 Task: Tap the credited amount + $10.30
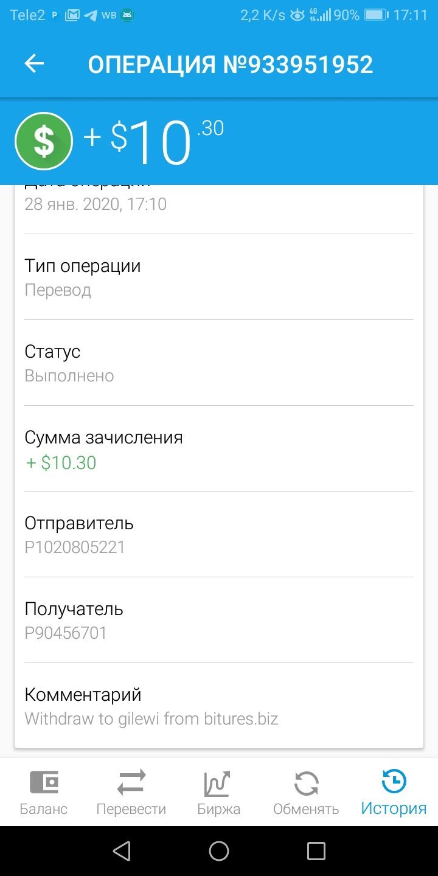click(x=61, y=462)
